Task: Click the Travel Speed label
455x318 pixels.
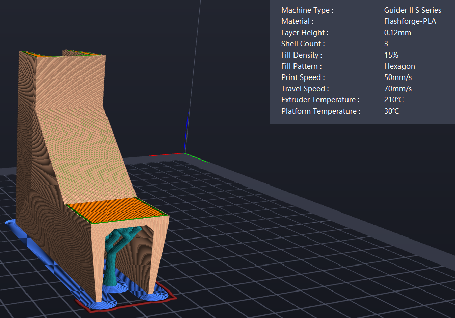Action: tap(305, 89)
